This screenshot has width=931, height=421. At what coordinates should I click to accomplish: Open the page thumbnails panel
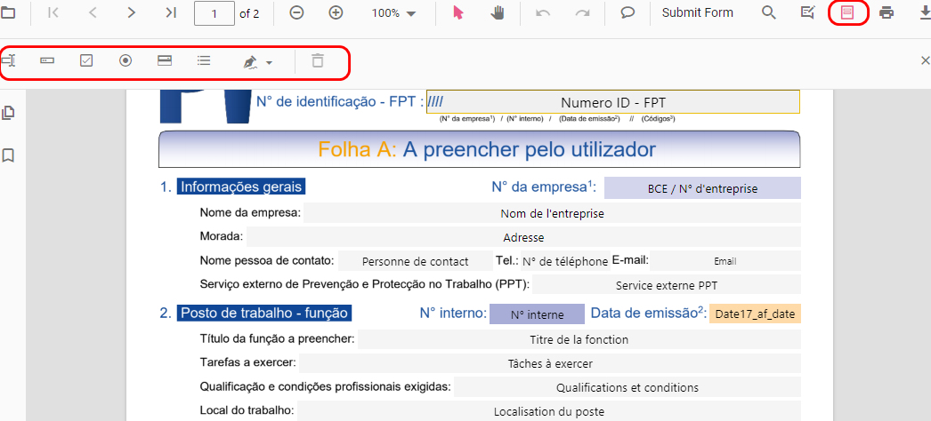tap(8, 112)
